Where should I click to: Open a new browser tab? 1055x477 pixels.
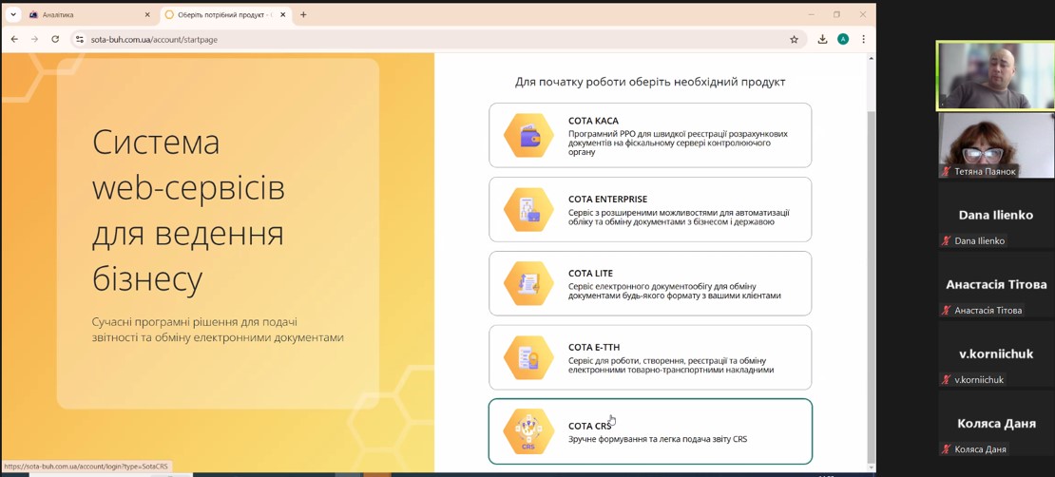[303, 14]
